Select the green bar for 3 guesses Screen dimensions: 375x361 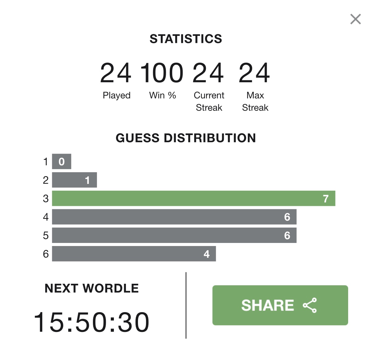pos(194,198)
